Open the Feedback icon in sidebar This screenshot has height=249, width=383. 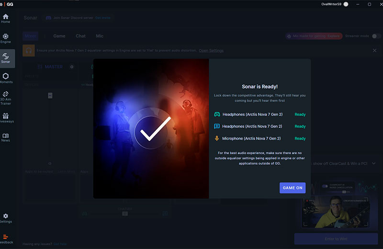(6, 239)
